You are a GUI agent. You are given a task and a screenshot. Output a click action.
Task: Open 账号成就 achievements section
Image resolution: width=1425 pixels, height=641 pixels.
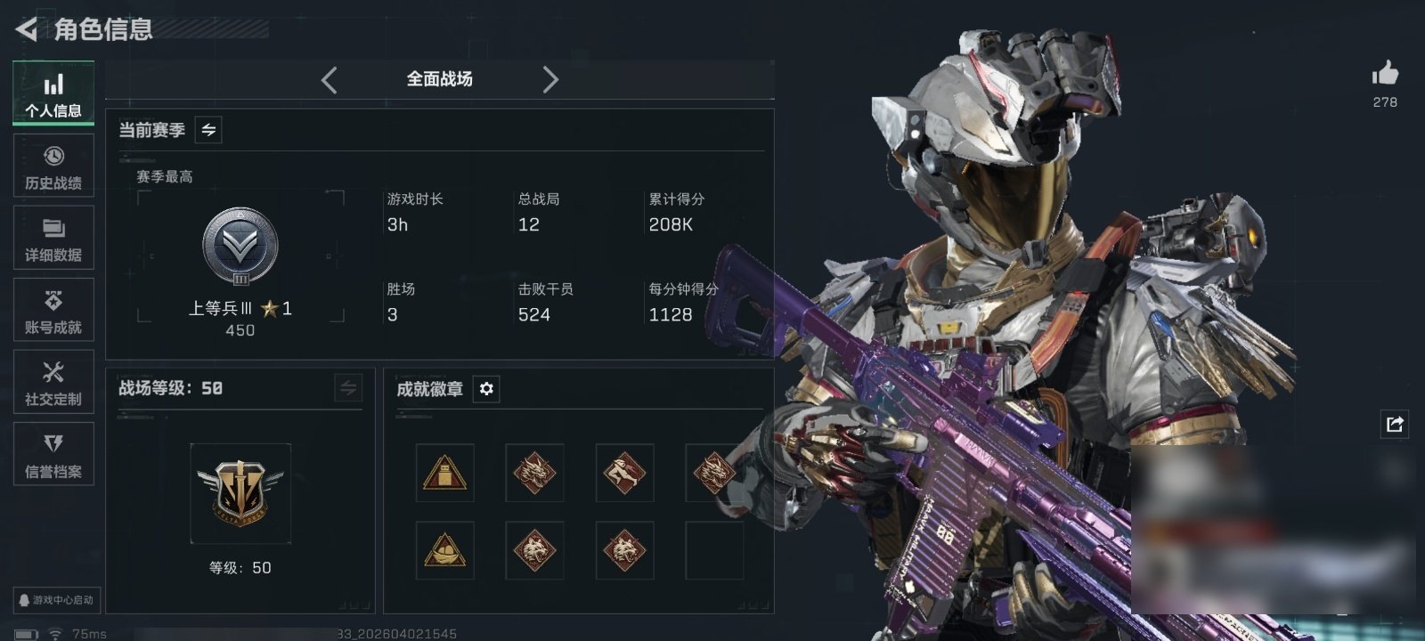click(53, 310)
